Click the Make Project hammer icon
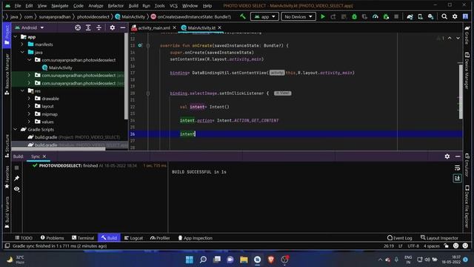474x267 pixels. 243,16
